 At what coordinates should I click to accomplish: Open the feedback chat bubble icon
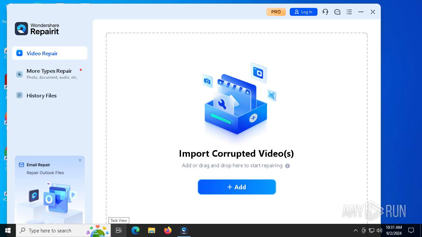[337, 12]
